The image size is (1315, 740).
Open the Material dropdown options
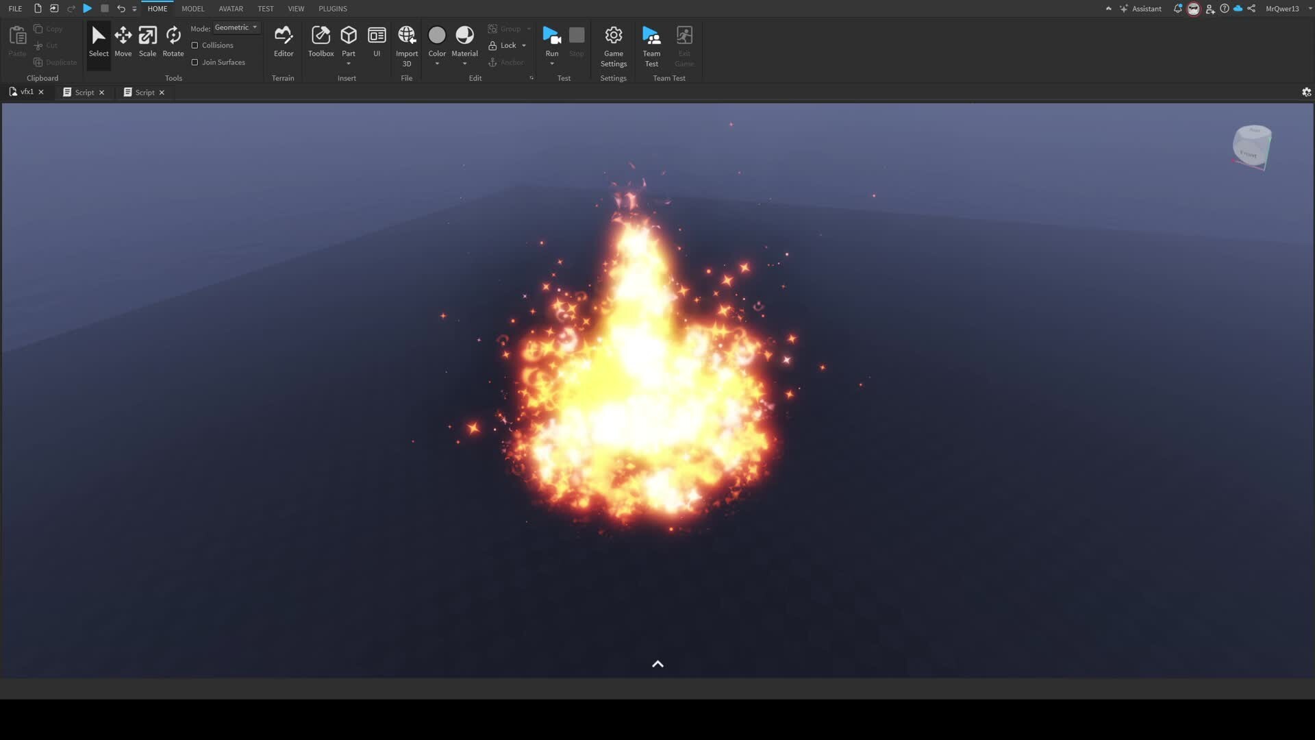click(x=465, y=64)
